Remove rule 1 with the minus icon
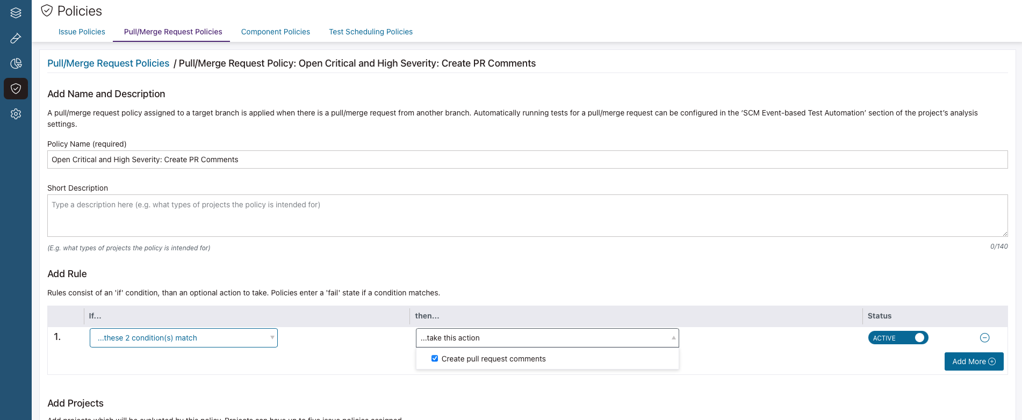Screen dimensions: 1022x420 tap(984, 338)
